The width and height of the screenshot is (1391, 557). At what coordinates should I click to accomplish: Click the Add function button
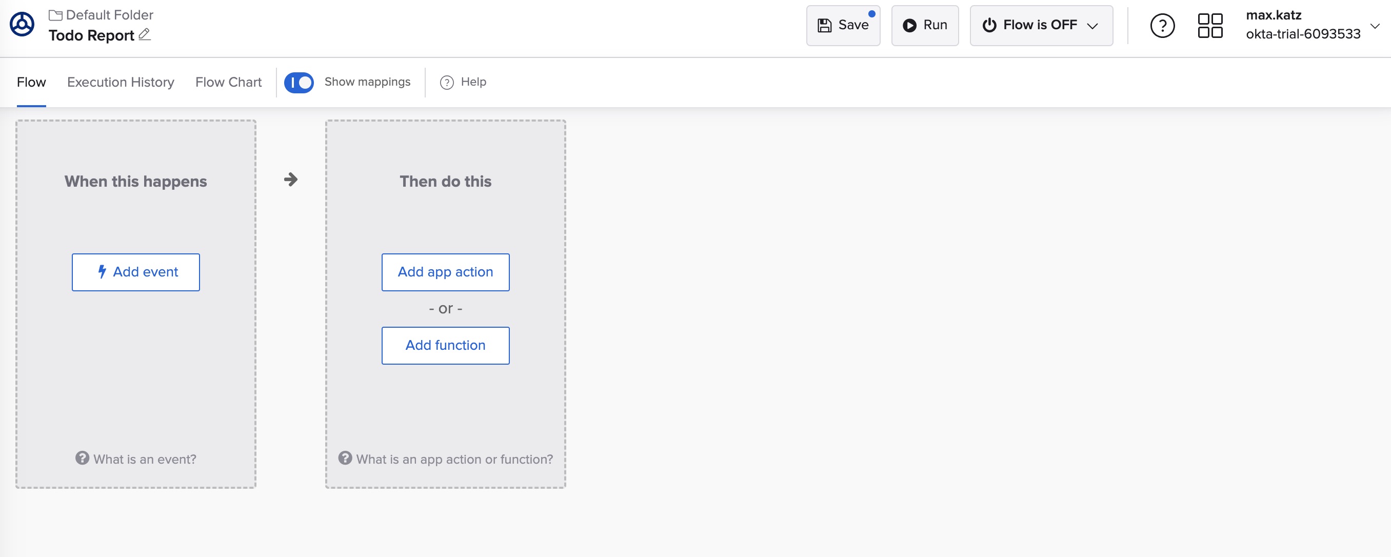pyautogui.click(x=445, y=345)
